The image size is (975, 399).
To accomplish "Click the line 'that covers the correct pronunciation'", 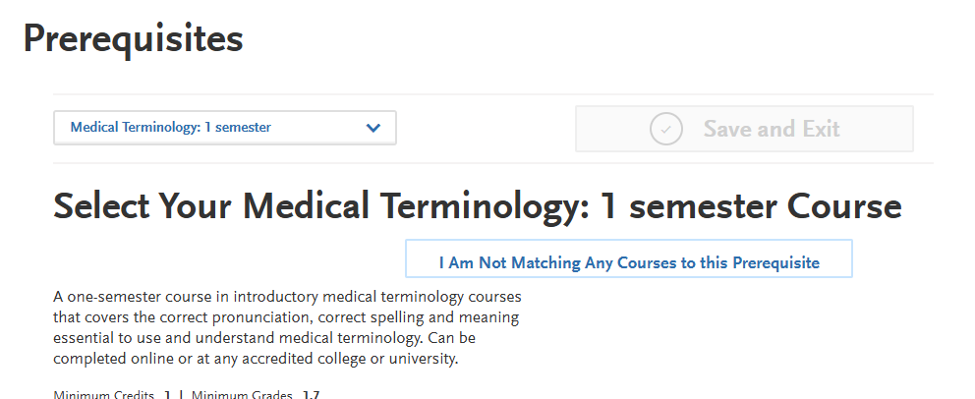I will (x=285, y=317).
